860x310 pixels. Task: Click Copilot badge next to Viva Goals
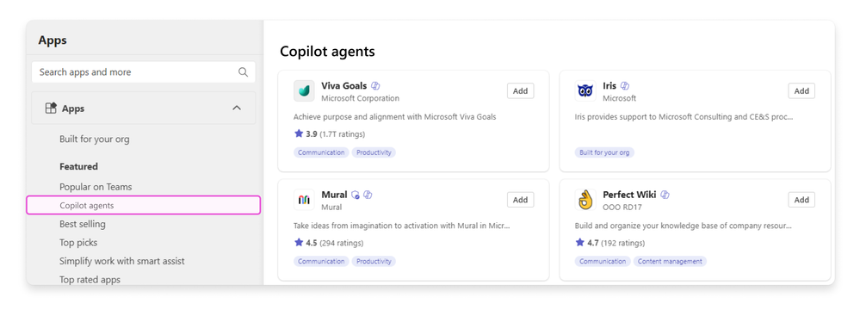(x=375, y=85)
